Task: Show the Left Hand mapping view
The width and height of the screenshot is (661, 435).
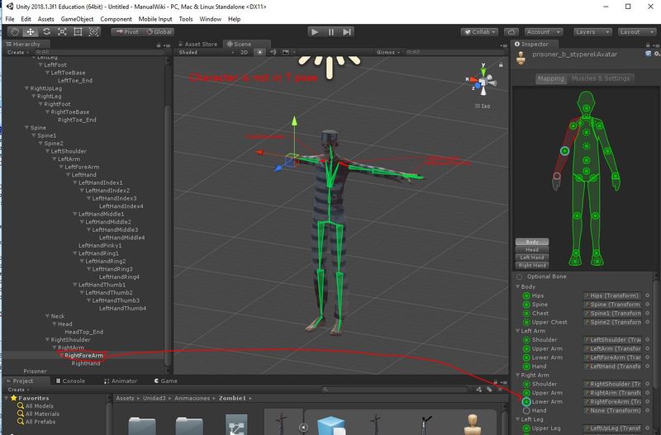Action: pos(532,258)
